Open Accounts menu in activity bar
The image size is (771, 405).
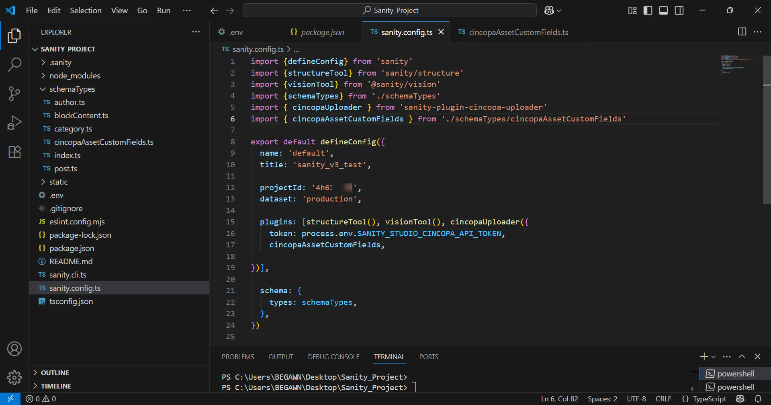[14, 349]
